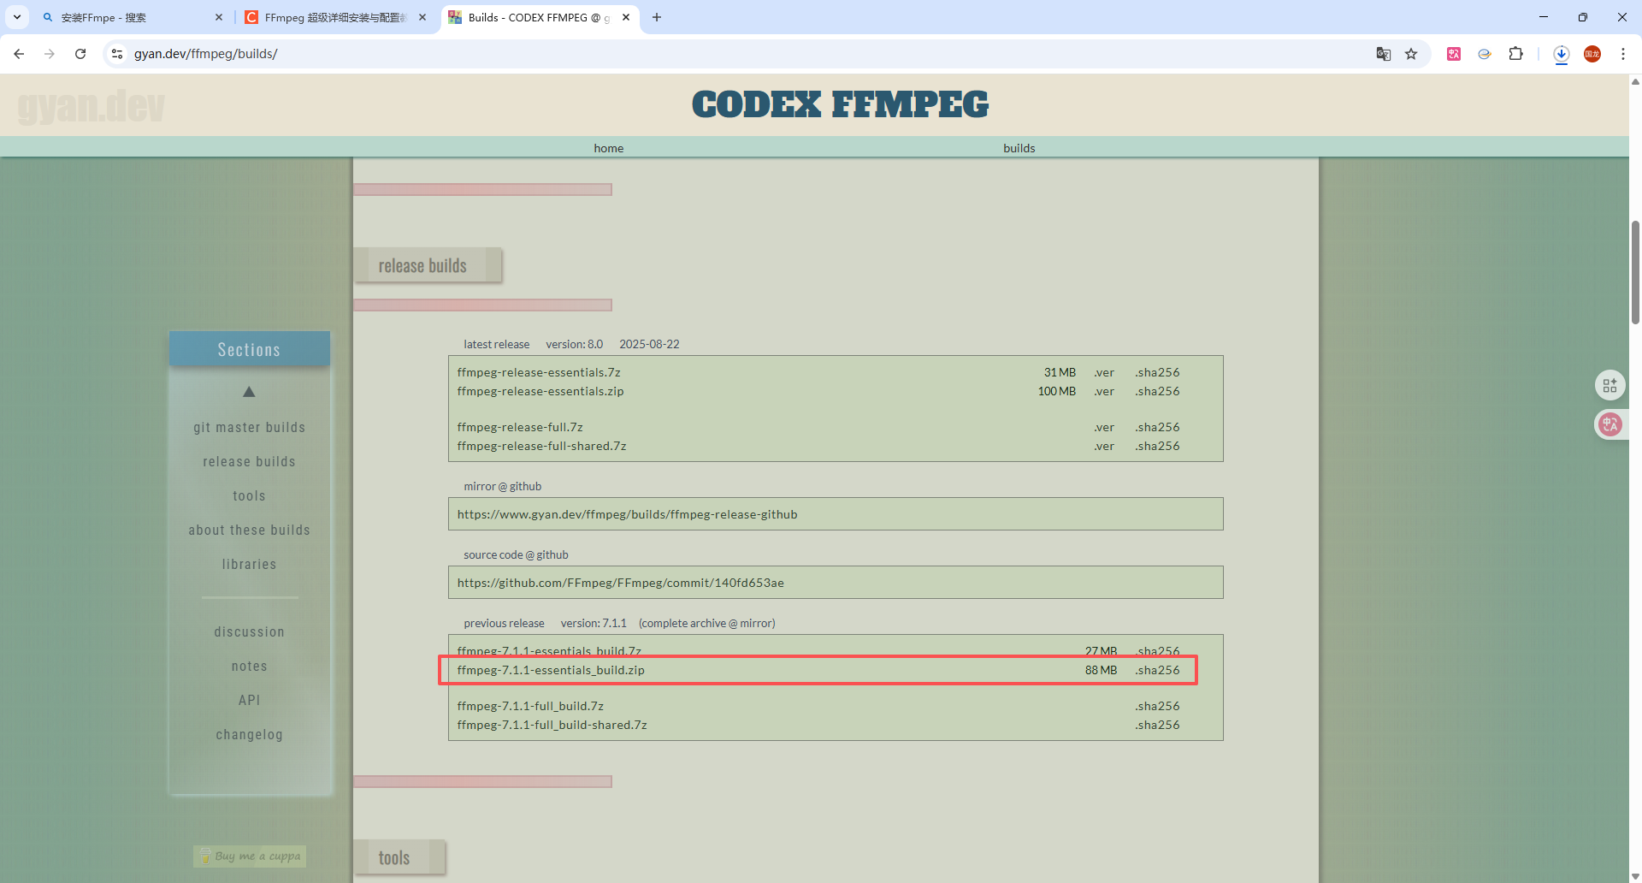This screenshot has width=1642, height=883.
Task: Click the gyan.dev site logo
Action: tap(91, 106)
